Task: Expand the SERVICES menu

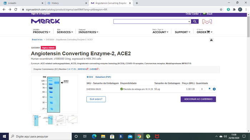Action: (x=65, y=32)
